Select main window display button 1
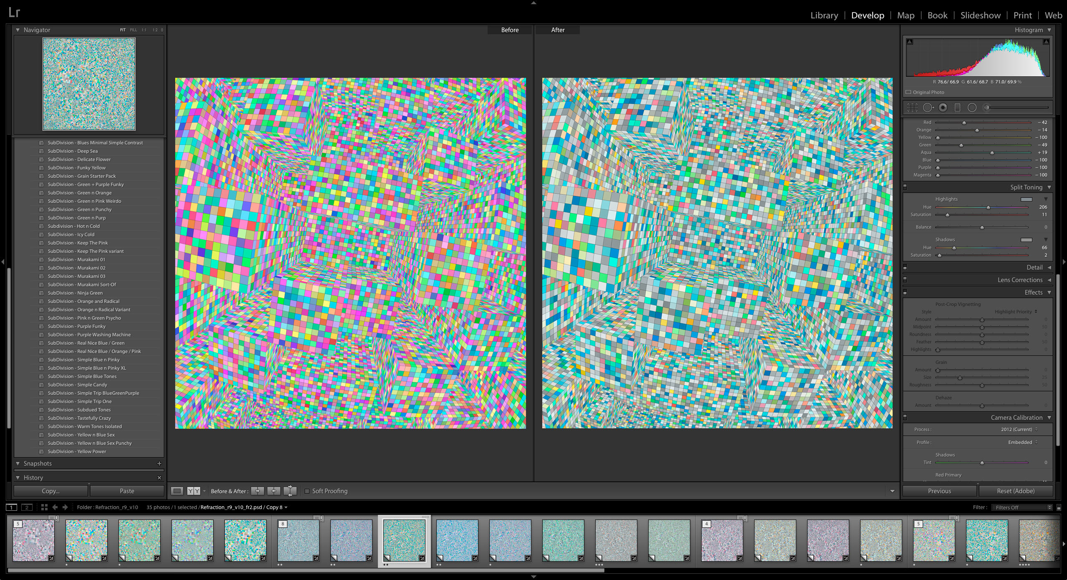 (x=11, y=507)
